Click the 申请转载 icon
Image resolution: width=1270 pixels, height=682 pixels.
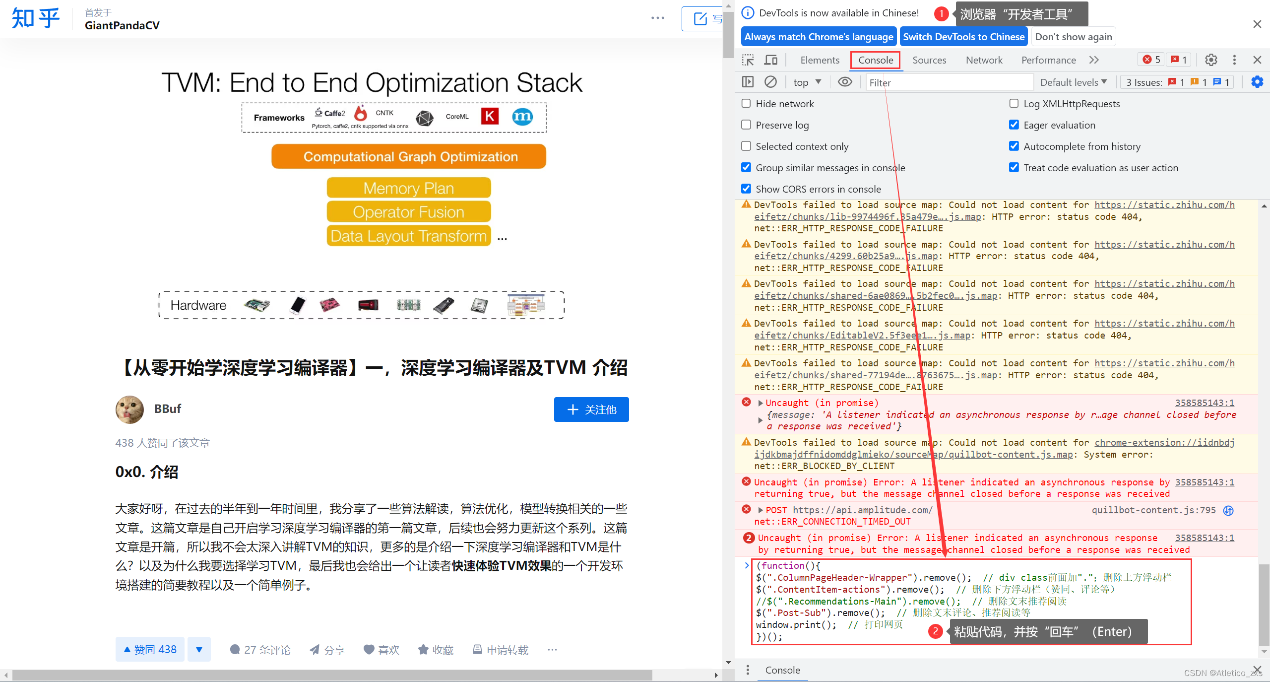click(x=477, y=650)
